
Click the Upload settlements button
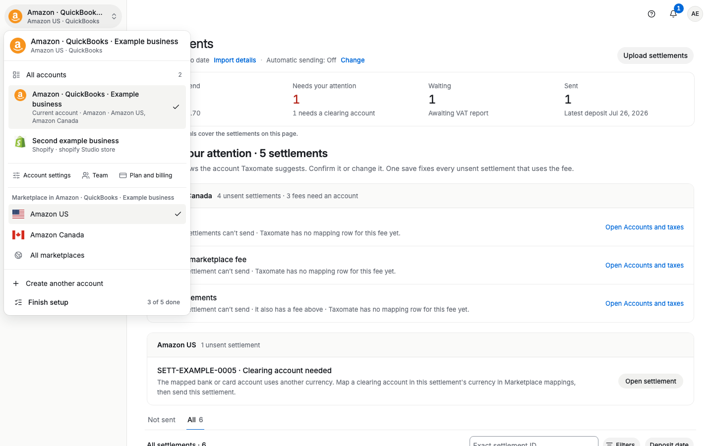tap(655, 56)
